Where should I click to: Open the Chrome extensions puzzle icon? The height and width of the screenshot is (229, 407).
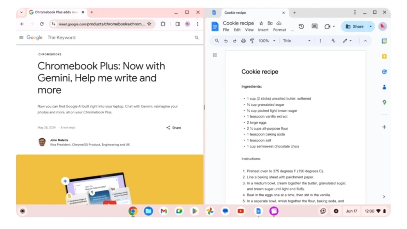(163, 24)
